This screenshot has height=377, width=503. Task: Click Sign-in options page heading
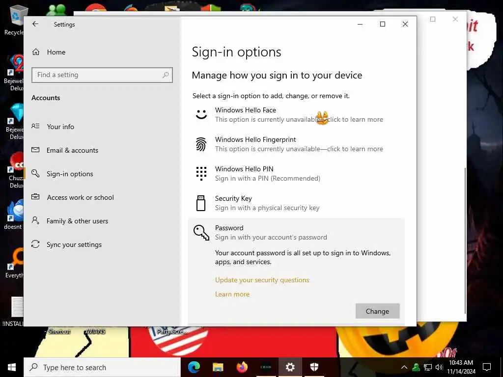[x=236, y=52]
